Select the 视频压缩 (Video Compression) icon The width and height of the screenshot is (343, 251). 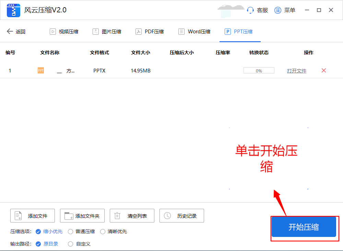53,31
